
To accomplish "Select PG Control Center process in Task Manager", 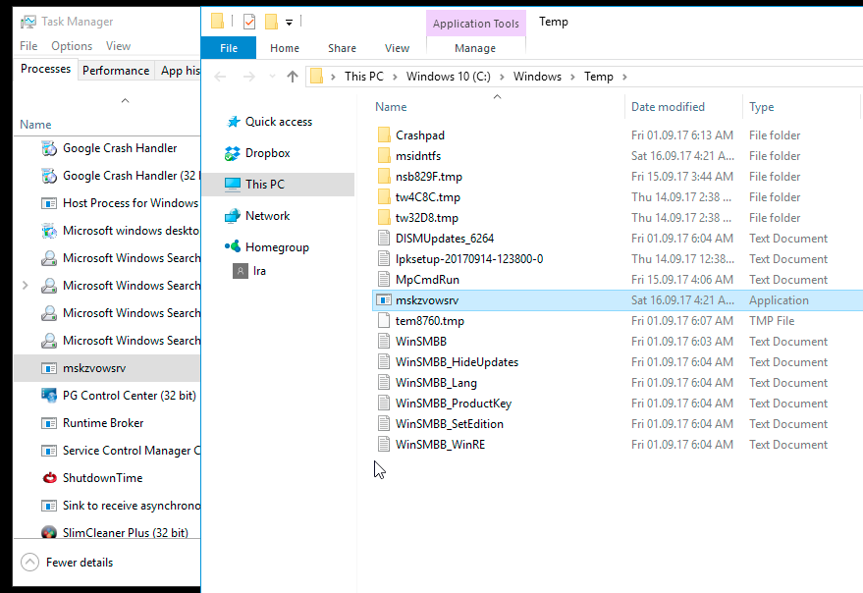I will tap(129, 396).
